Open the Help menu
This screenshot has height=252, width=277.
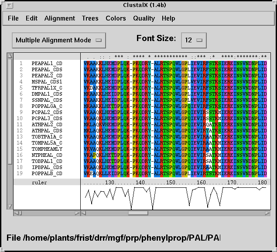coord(168,18)
